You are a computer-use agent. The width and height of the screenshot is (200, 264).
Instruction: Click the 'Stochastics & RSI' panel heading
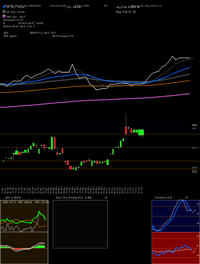[x=171, y=198]
